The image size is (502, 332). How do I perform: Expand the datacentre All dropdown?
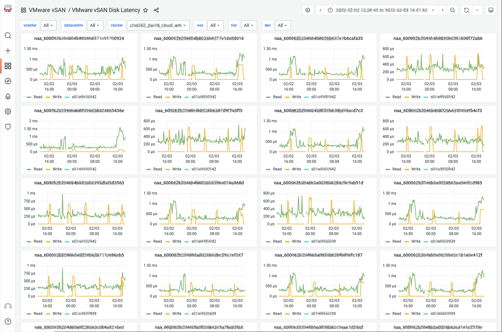[95, 25]
